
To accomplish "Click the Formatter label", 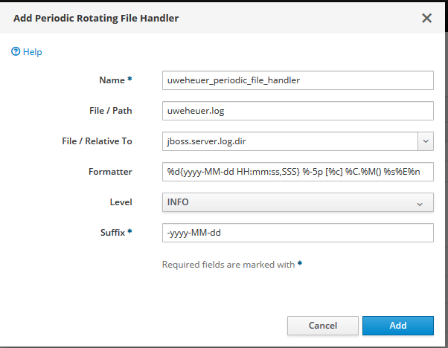I will pos(109,172).
